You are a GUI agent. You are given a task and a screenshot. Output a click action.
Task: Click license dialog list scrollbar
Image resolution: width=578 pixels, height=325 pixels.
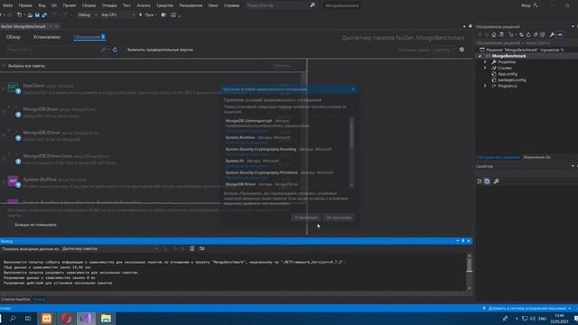(351, 153)
